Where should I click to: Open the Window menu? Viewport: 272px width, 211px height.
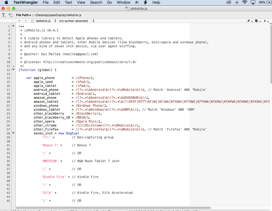(x=124, y=2)
